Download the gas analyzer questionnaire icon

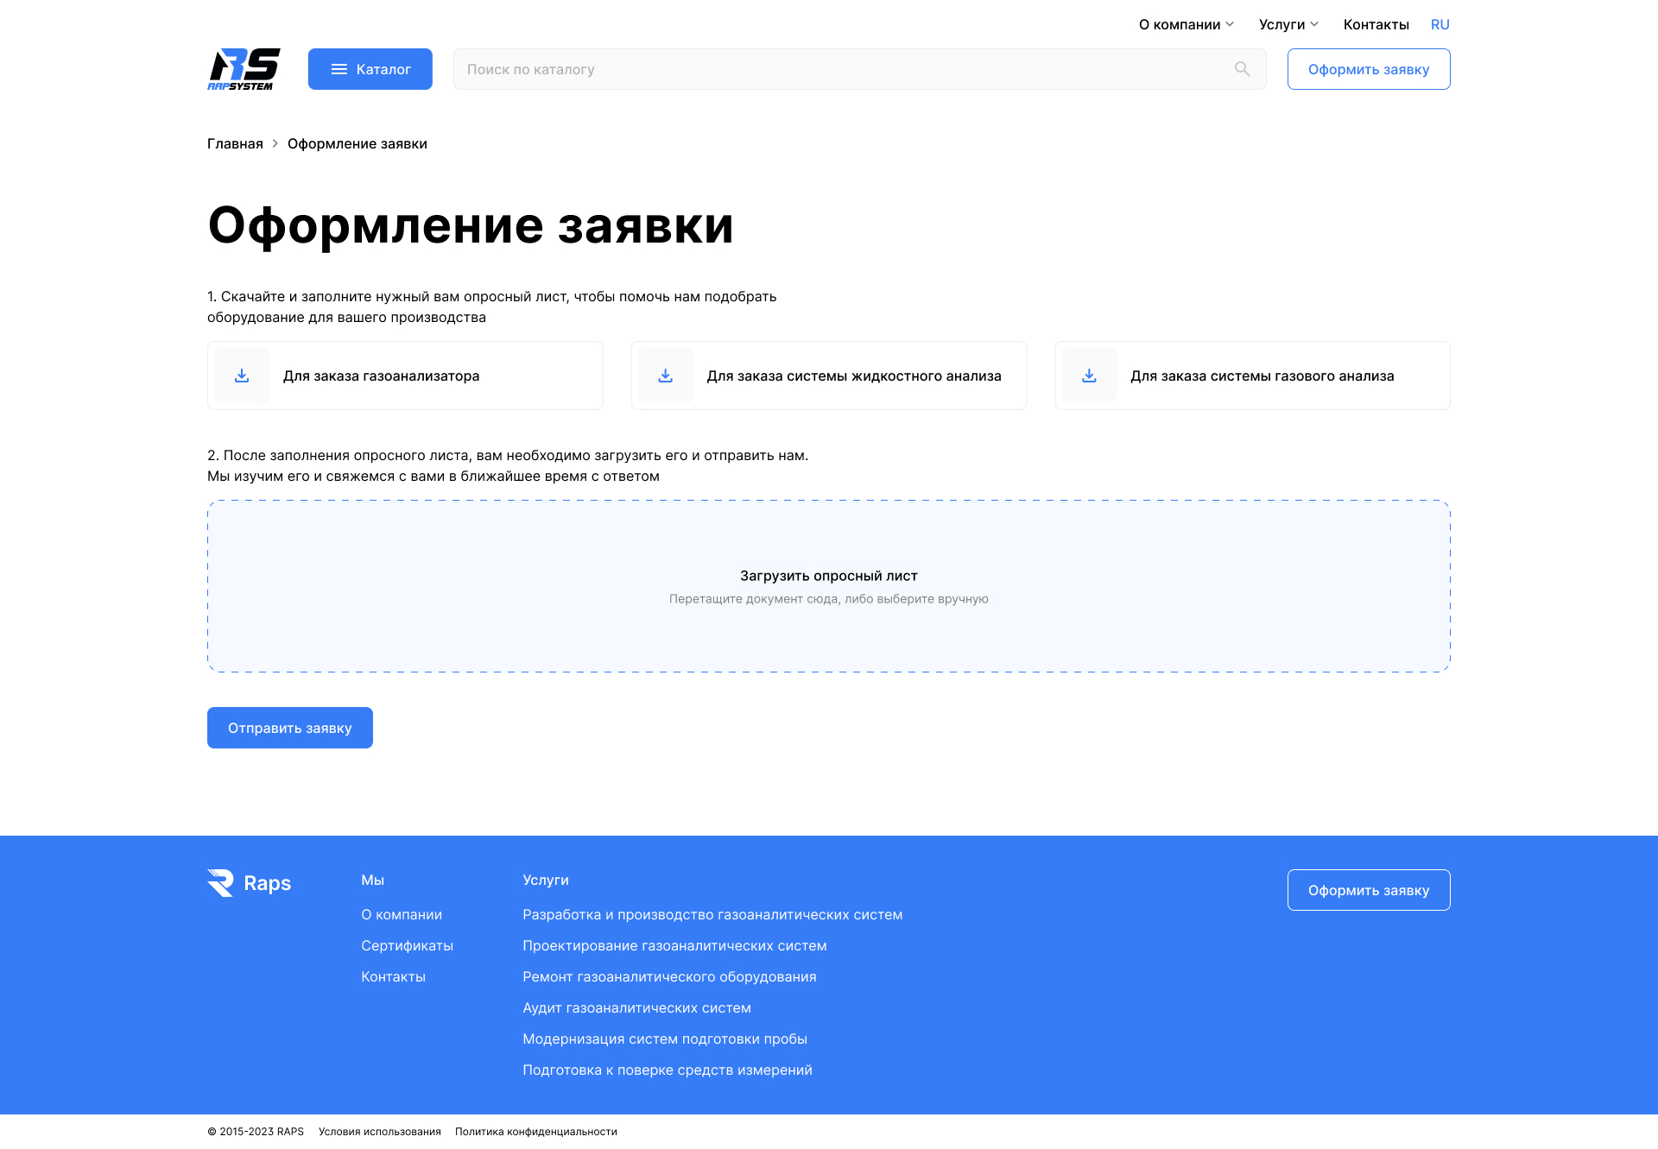[242, 376]
